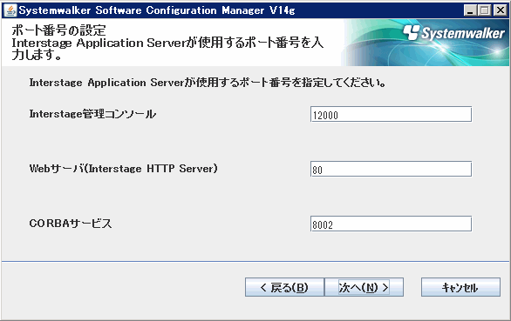Focus the Interstage管理コンソール port field
Image resolution: width=511 pixels, height=321 pixels.
pos(391,114)
